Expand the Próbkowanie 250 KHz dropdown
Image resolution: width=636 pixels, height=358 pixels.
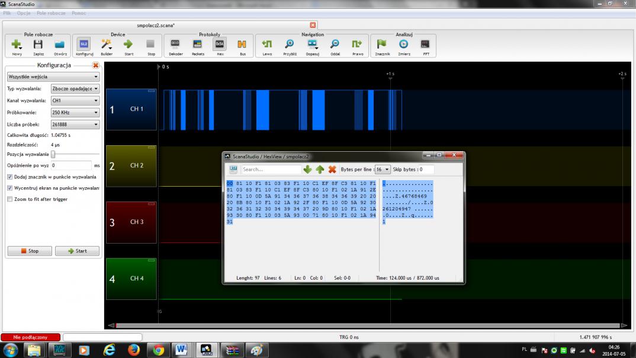75,112
